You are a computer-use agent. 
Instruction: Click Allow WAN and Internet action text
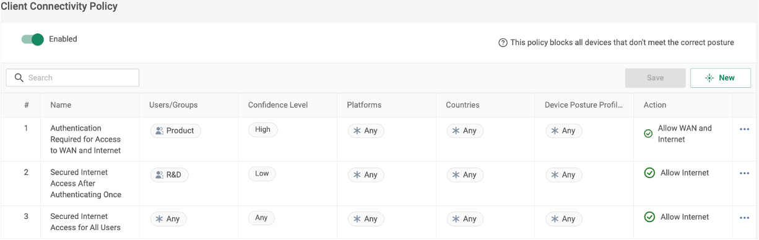[x=685, y=134]
